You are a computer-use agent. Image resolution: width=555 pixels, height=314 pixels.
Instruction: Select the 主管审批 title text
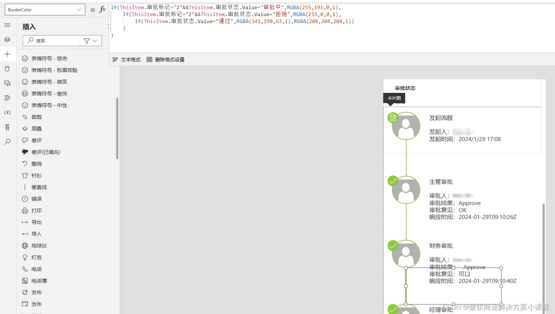441,182
